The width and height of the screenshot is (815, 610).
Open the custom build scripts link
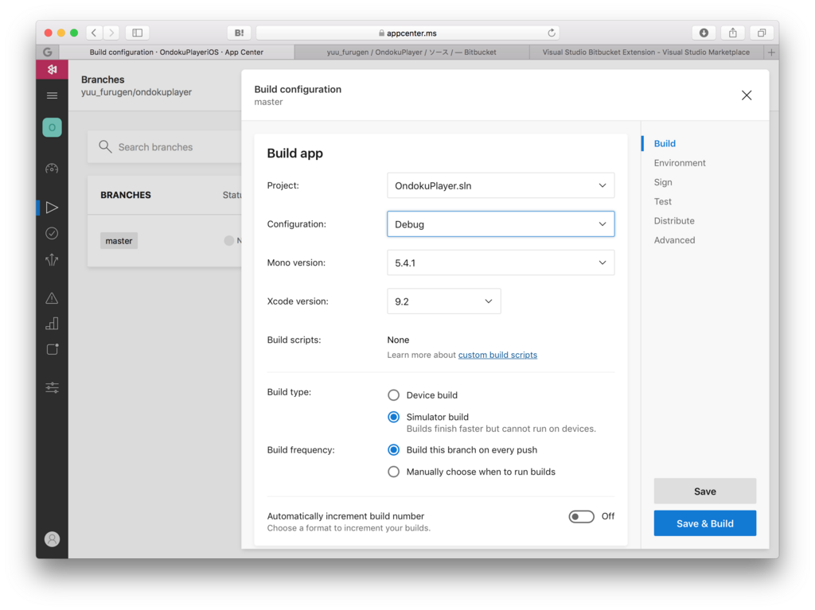(497, 355)
